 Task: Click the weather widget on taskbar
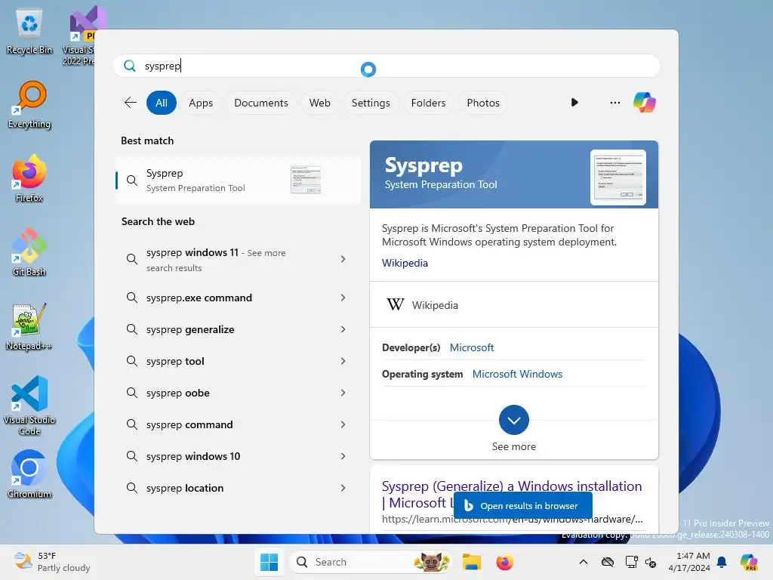click(52, 562)
